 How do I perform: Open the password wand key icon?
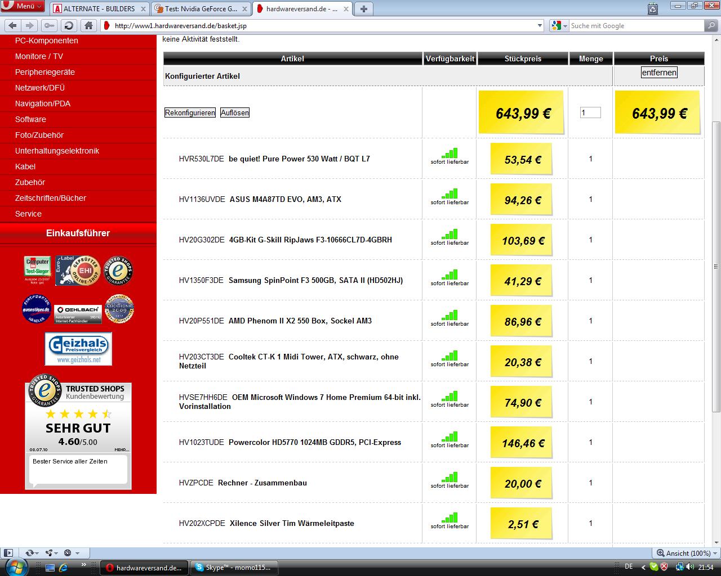pos(50,25)
